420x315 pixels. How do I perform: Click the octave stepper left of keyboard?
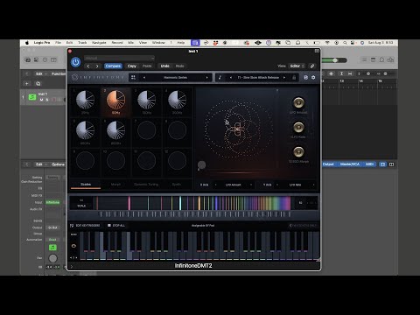pyautogui.click(x=73, y=257)
